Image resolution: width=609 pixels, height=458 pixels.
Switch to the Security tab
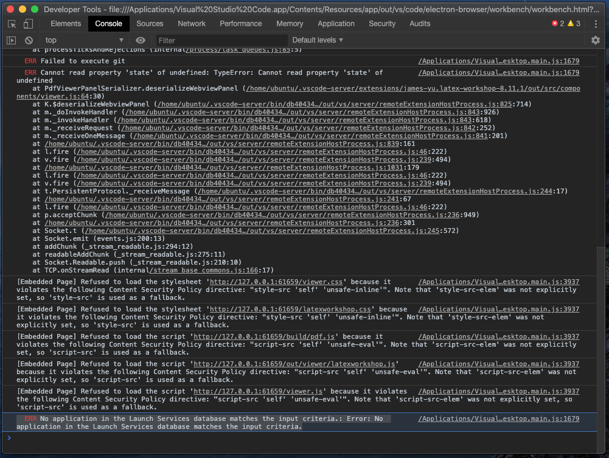pos(382,24)
